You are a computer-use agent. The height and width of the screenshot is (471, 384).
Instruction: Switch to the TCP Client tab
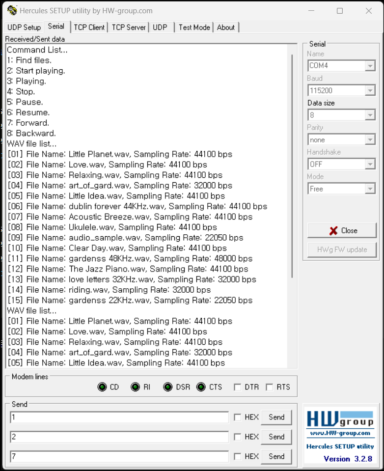coord(89,28)
